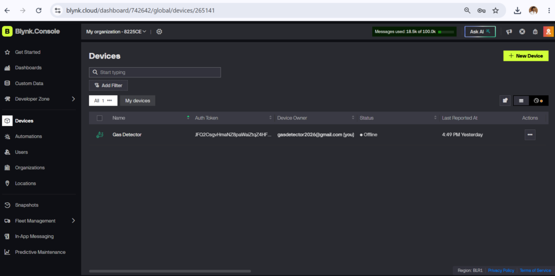Click the Predictive Maintenance chart icon
Viewport: 555px width, 276px height.
(7, 252)
